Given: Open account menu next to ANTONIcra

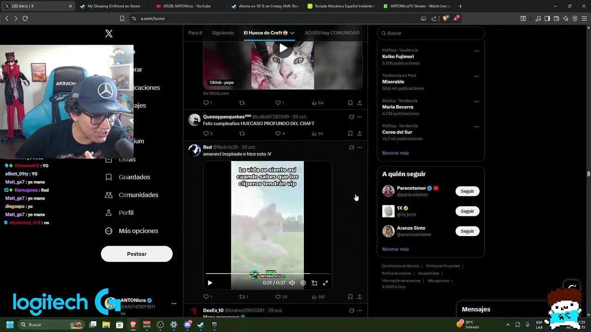Looking at the screenshot, I should pyautogui.click(x=174, y=303).
